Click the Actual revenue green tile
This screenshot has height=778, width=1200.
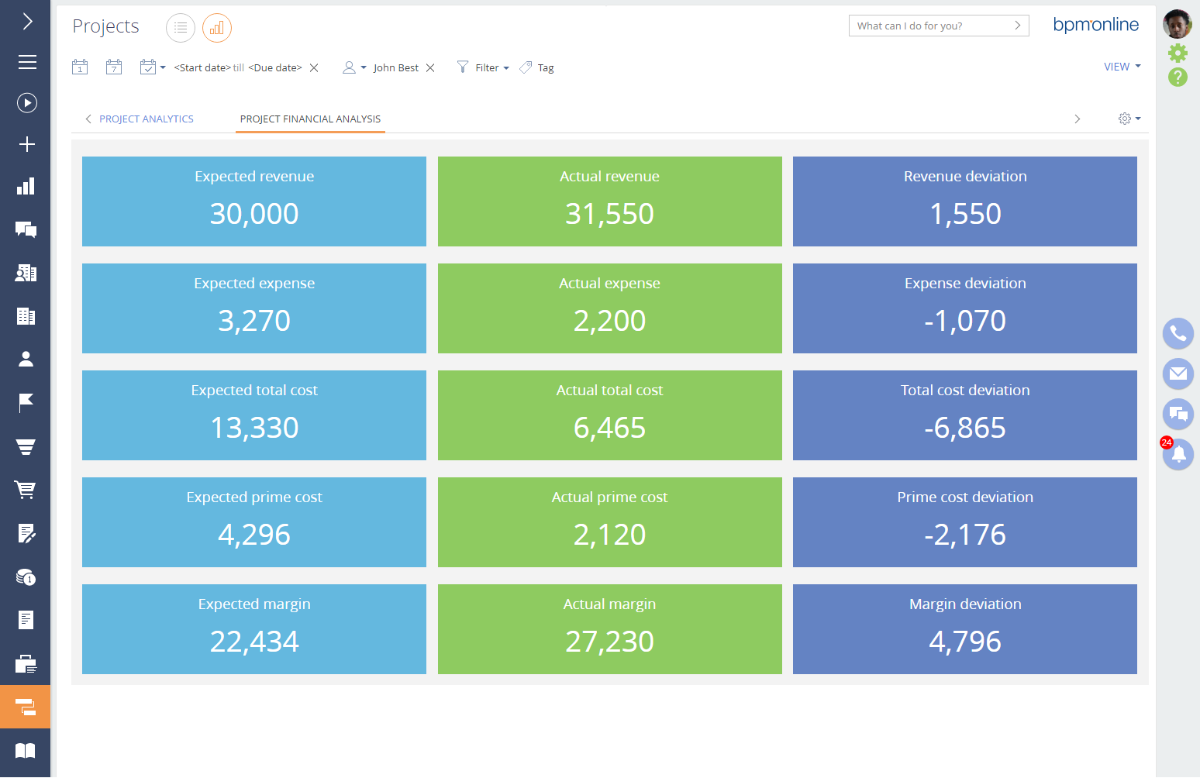[609, 201]
